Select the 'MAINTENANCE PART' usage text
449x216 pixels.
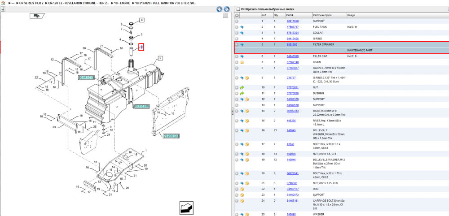point(360,50)
